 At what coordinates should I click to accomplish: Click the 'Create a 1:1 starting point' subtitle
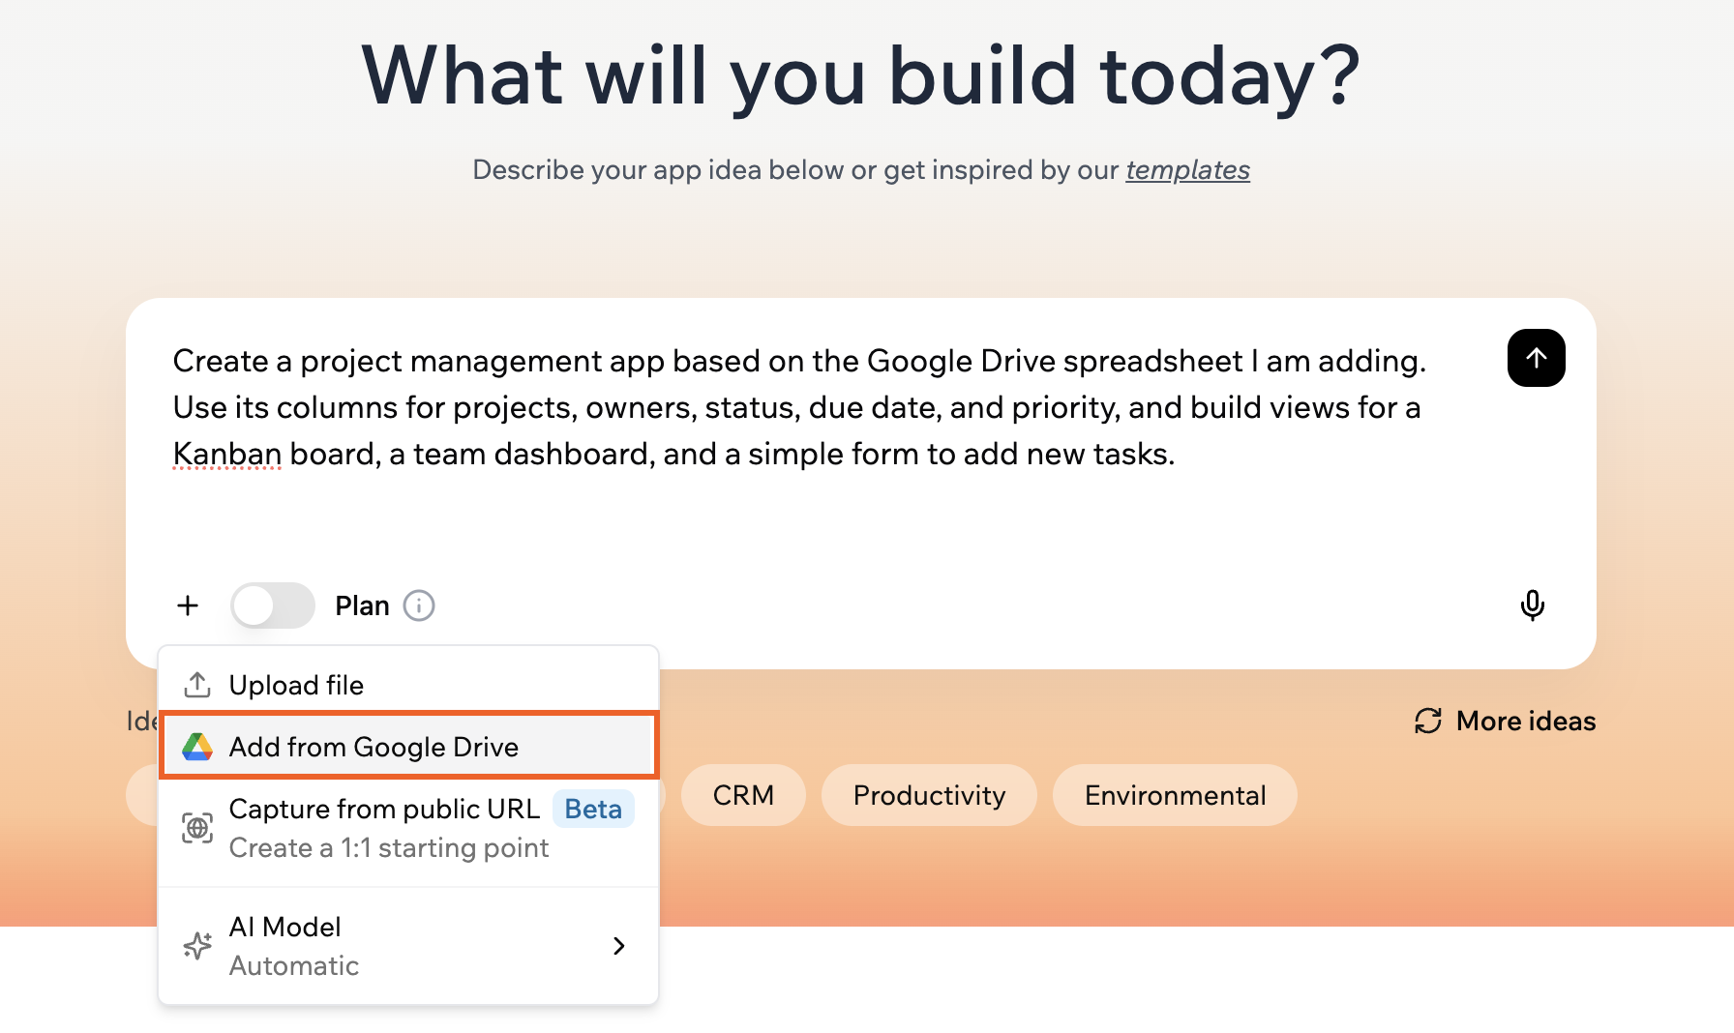coord(389,848)
